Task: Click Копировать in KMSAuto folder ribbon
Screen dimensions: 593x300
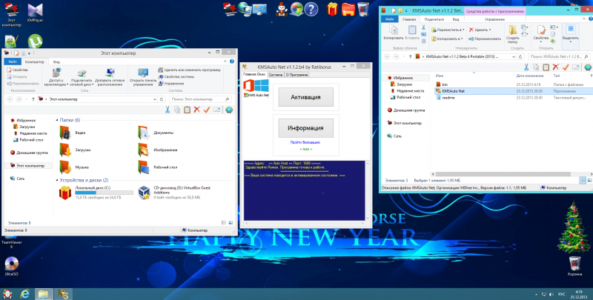Action: pos(394,33)
